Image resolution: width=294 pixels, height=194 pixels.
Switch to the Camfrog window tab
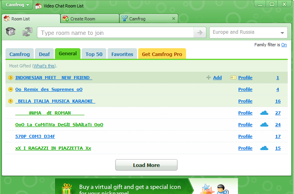tap(148, 19)
